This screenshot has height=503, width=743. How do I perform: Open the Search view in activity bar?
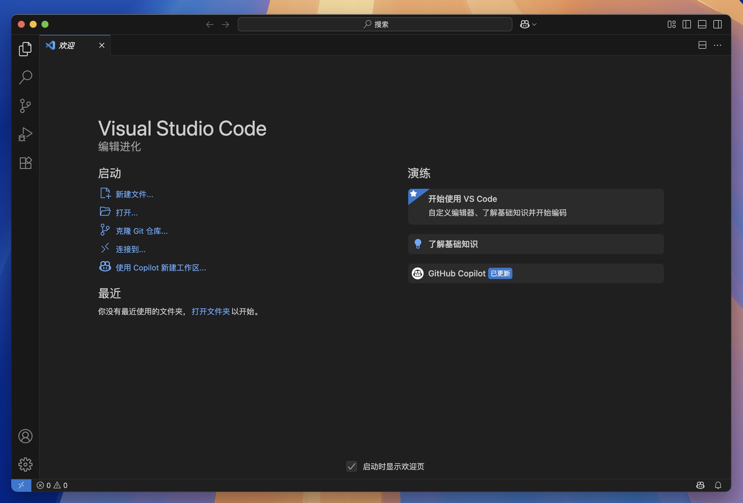tap(25, 77)
